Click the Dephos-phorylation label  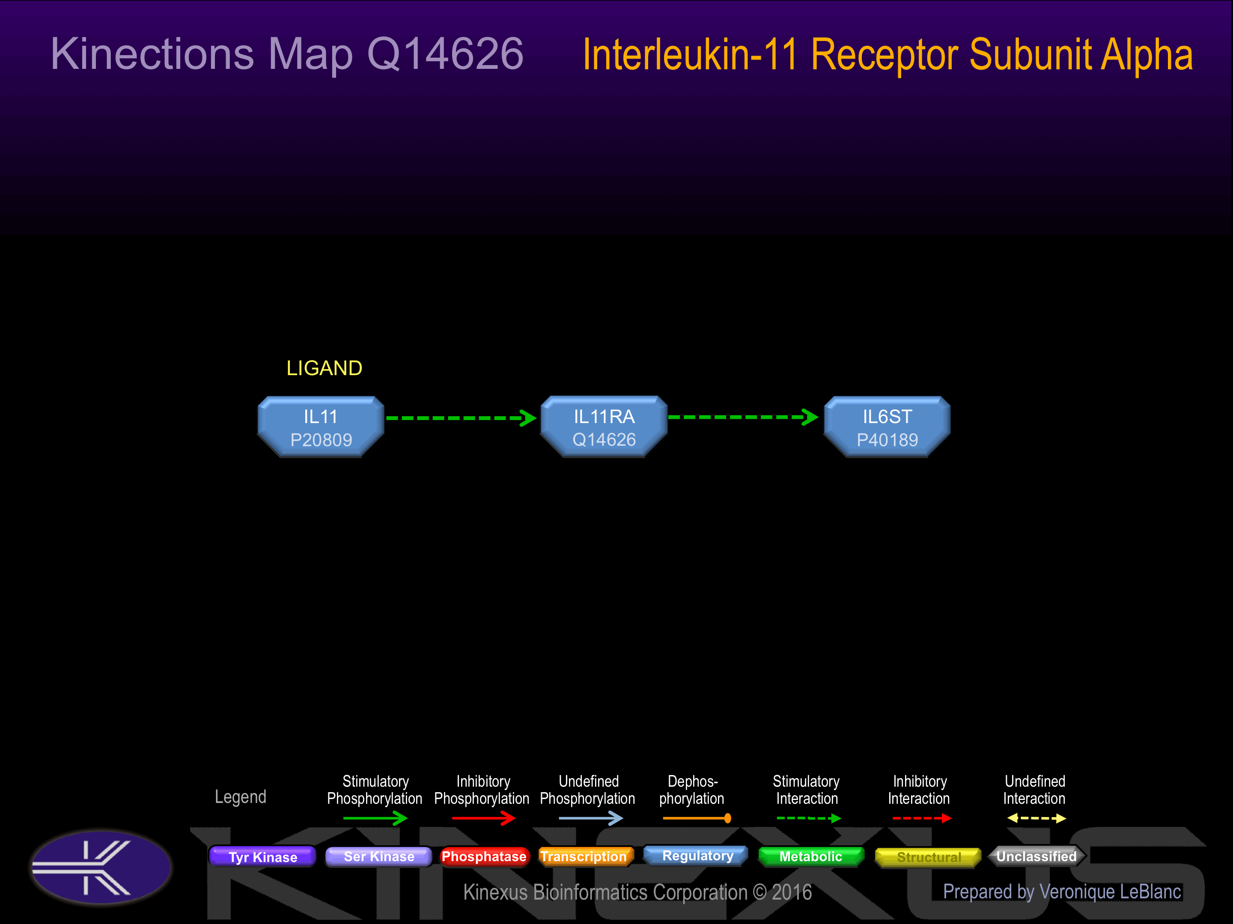pos(692,790)
